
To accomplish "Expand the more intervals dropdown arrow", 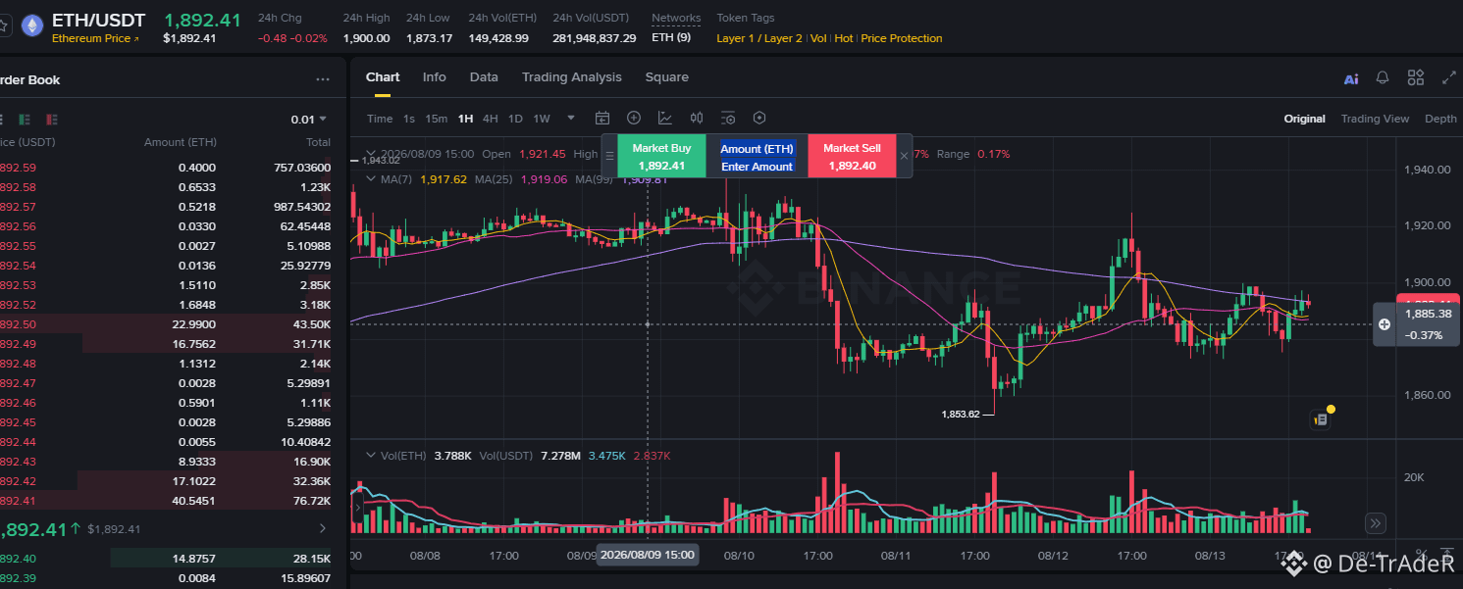I will coord(571,119).
